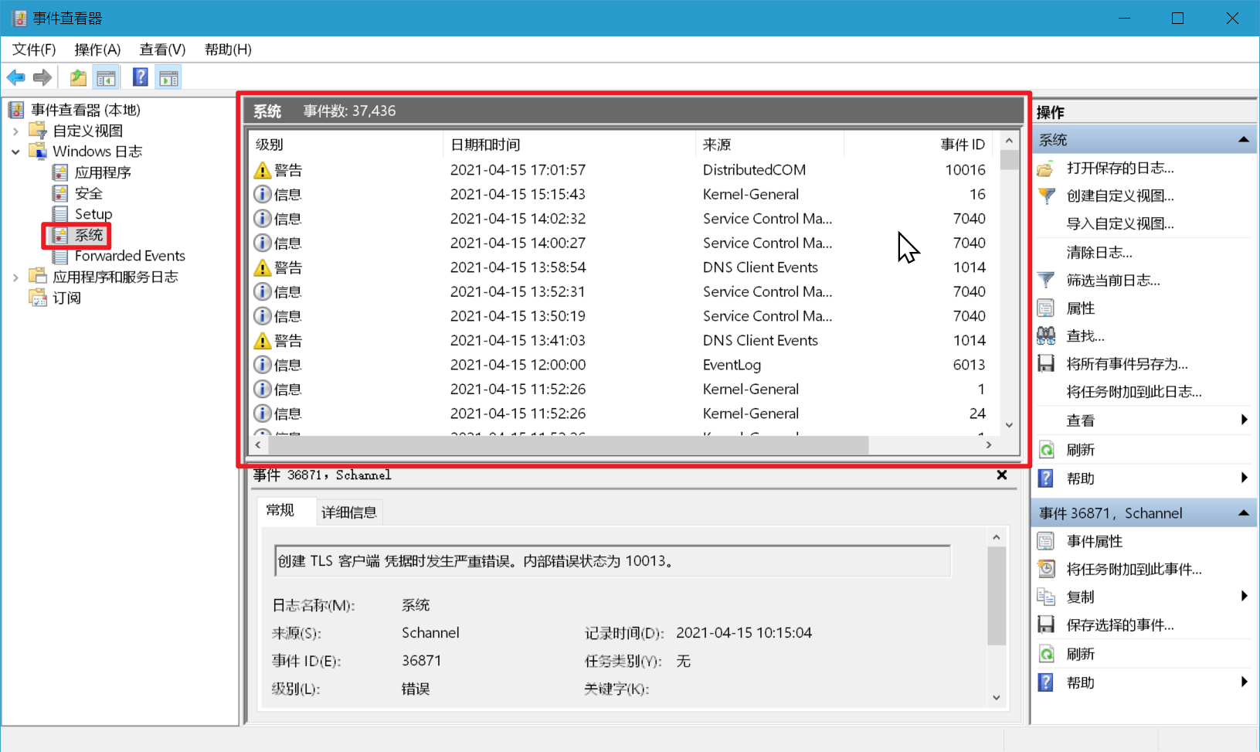1260x752 pixels.
Task: Collapse the Windows 日志 tree node
Action: 17,151
